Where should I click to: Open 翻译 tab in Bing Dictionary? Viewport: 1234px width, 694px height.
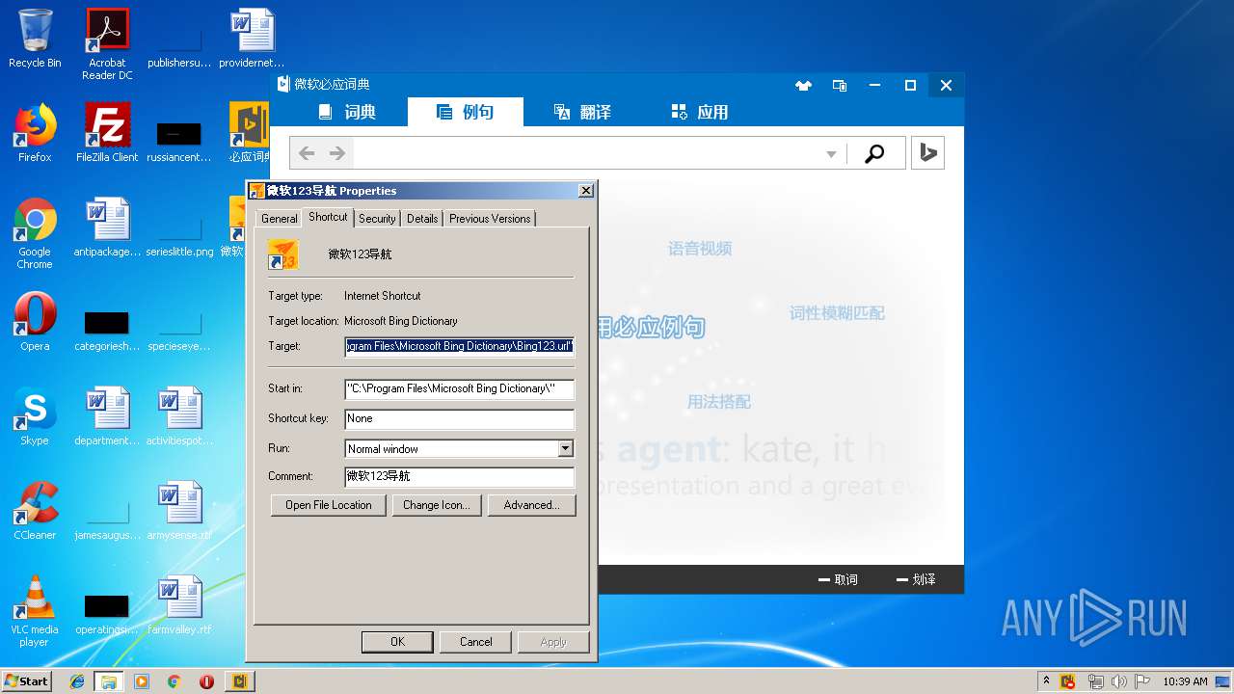tap(582, 112)
